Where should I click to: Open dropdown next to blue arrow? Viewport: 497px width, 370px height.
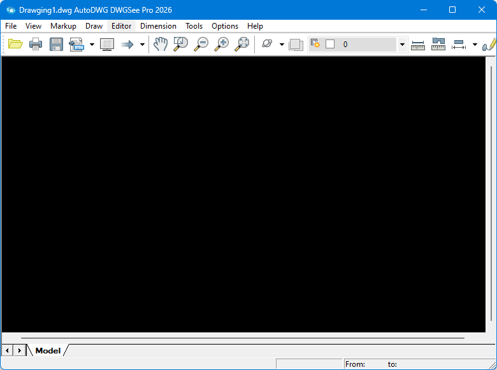[x=142, y=45]
